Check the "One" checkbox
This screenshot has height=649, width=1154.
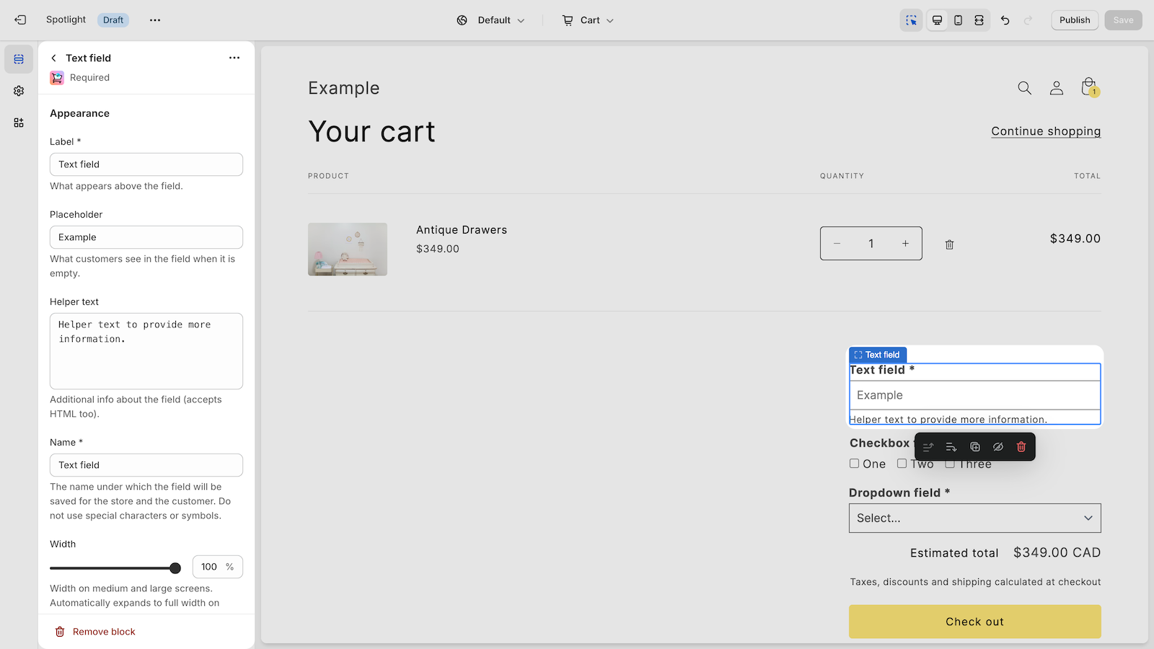point(854,464)
